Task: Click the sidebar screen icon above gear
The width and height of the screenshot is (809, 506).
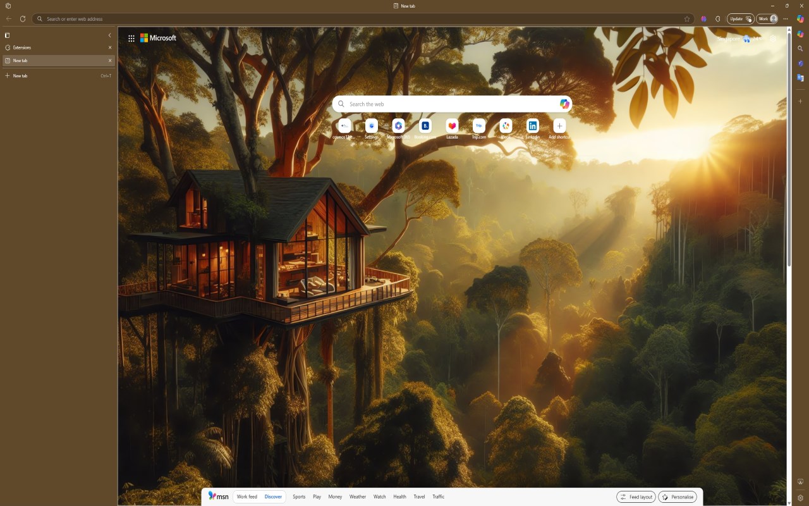Action: [x=800, y=482]
